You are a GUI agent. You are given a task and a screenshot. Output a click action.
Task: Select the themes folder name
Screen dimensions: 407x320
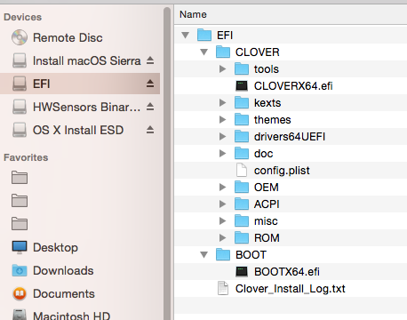point(273,120)
